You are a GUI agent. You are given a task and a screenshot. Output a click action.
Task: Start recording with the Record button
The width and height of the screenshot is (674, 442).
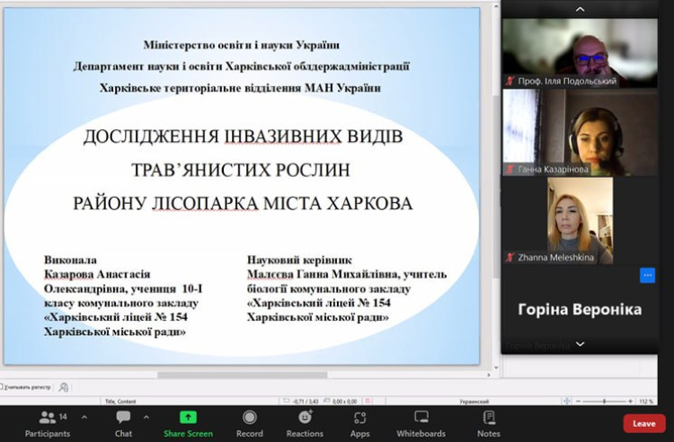pos(249,423)
